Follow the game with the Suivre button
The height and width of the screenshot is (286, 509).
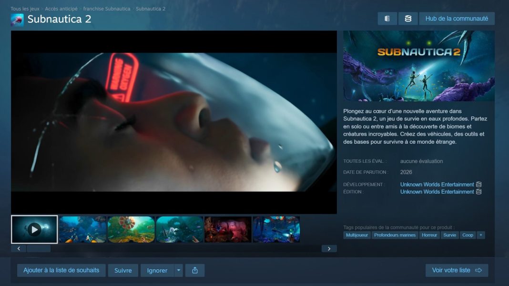(x=123, y=270)
